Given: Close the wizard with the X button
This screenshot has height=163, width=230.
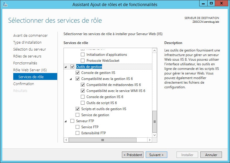Looking at the screenshot, I should coord(221,3).
